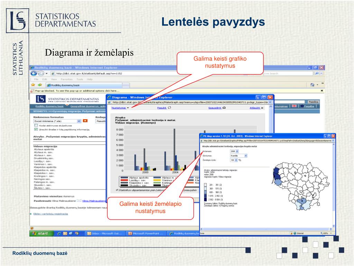The width and height of the screenshot is (354, 266).
Task: Click the Internet zone globe icon in PX-Map
Action: 295,233
